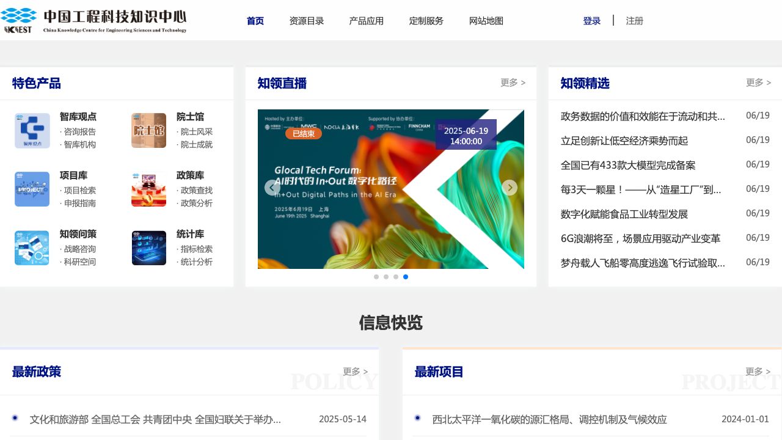
Task: Open the 项目库 icon
Action: [x=32, y=189]
